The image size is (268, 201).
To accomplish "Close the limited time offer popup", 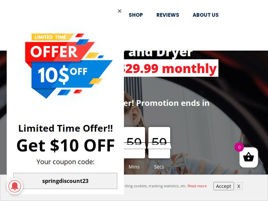I will point(120,11).
